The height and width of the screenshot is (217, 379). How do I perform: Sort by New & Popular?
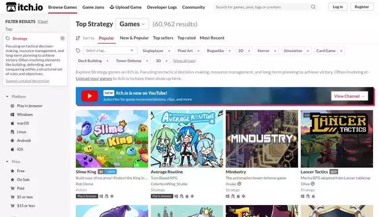pyautogui.click(x=134, y=38)
